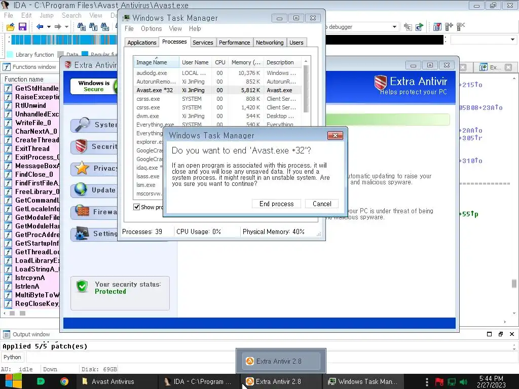Screen dimensions: 519x389
Task: Click the IDA delete watch icon
Action: 461,27
